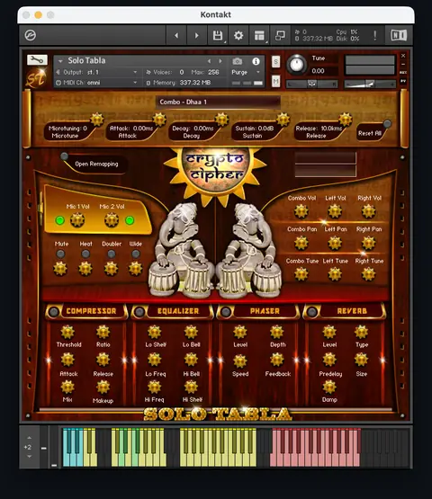The height and width of the screenshot is (499, 432).
Task: Toggle Mic 2 green LED
Action: point(130,220)
